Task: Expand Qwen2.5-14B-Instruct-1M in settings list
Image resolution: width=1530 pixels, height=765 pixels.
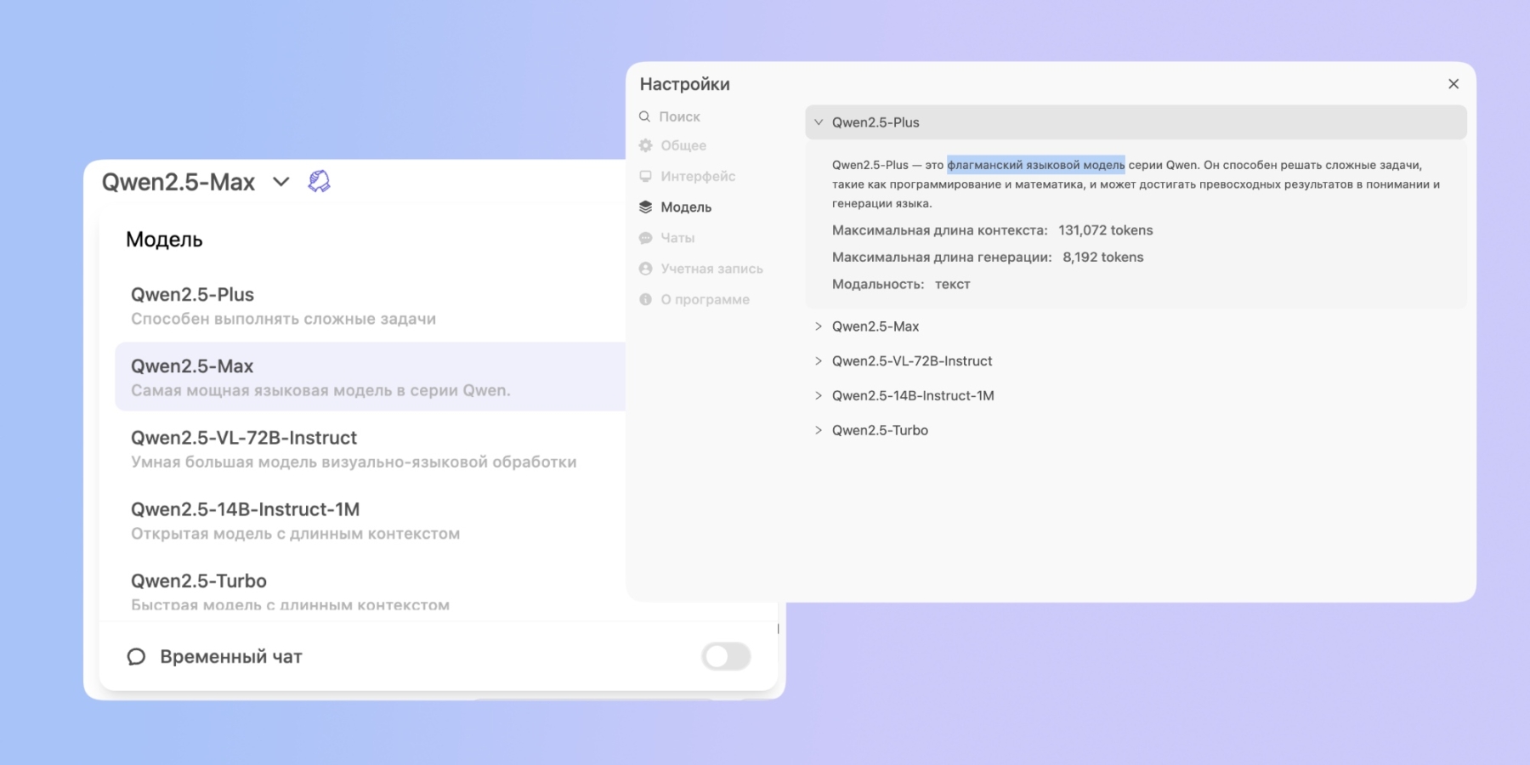Action: click(x=819, y=396)
